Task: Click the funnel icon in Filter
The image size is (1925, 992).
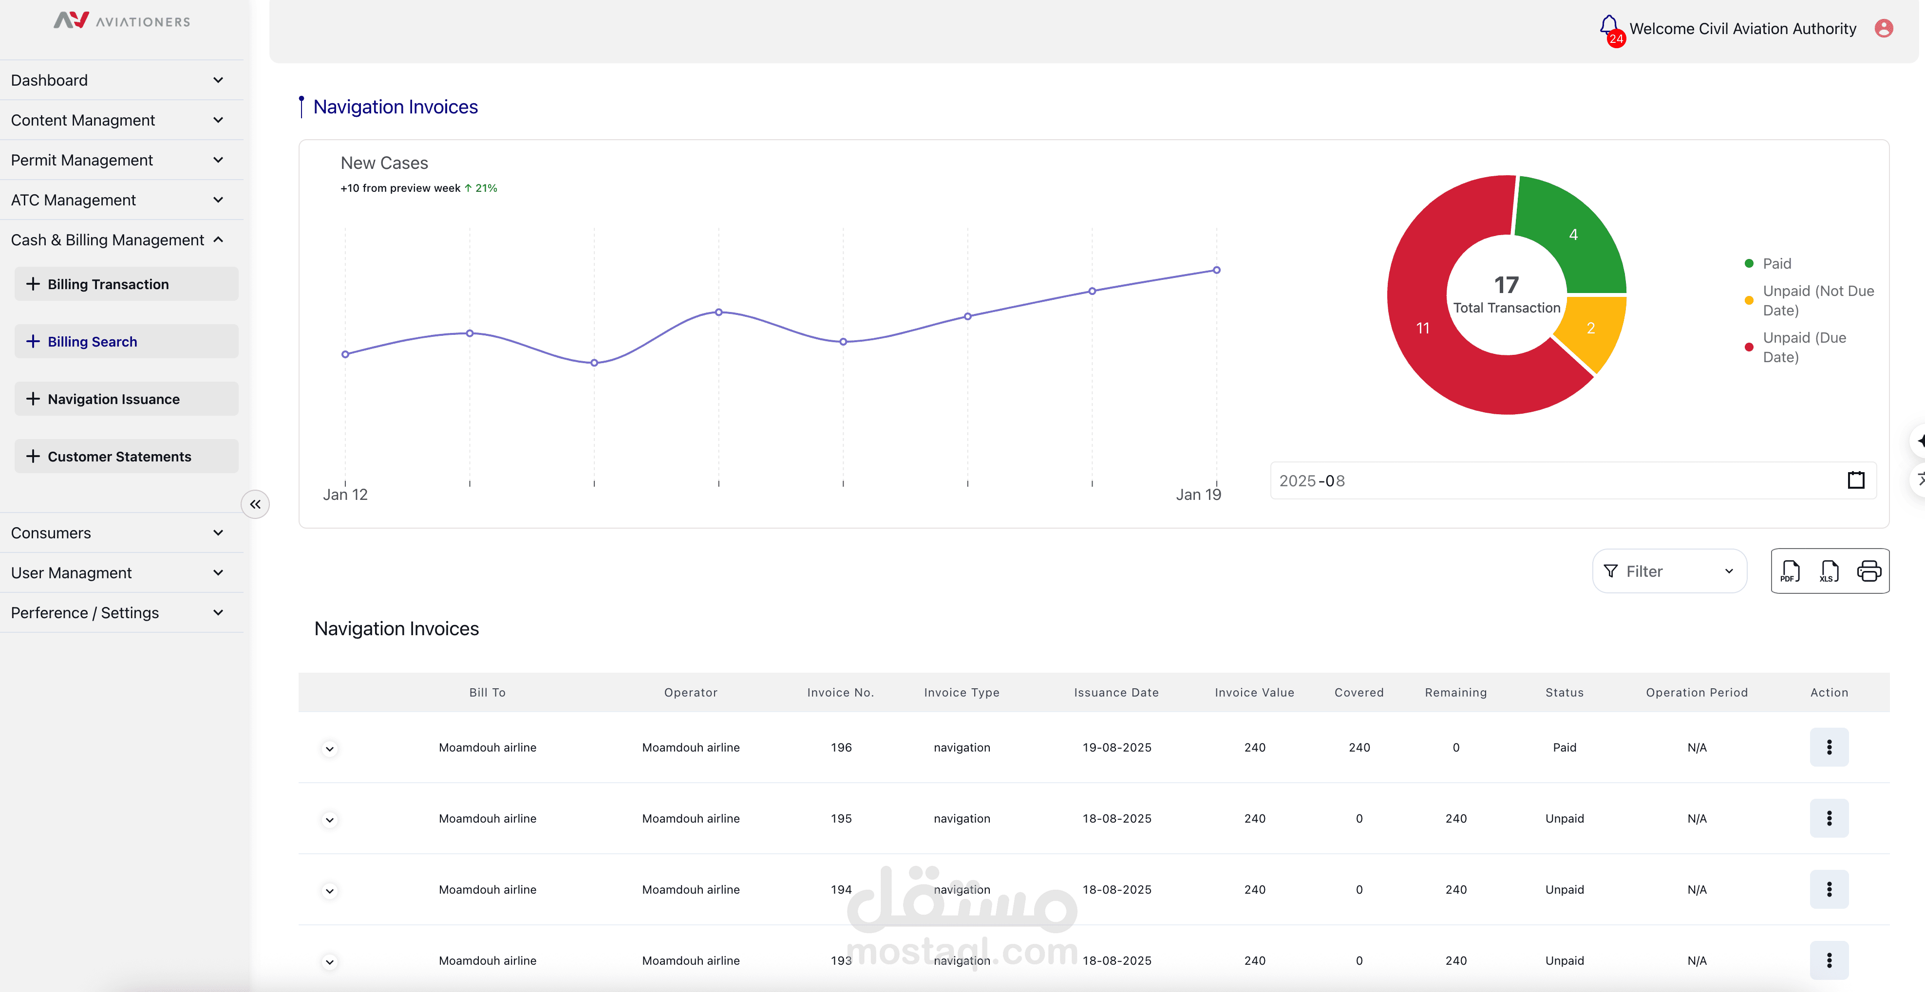Action: (x=1611, y=571)
